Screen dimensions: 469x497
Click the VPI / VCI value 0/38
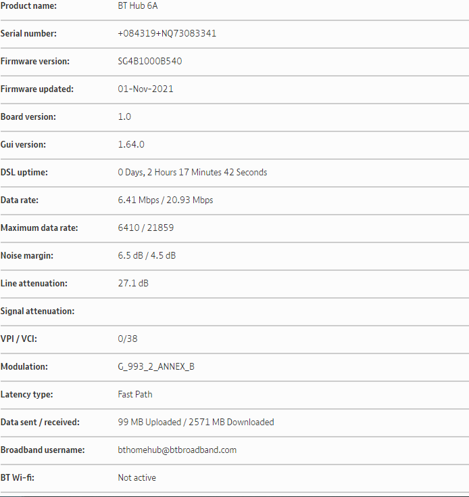coord(128,339)
